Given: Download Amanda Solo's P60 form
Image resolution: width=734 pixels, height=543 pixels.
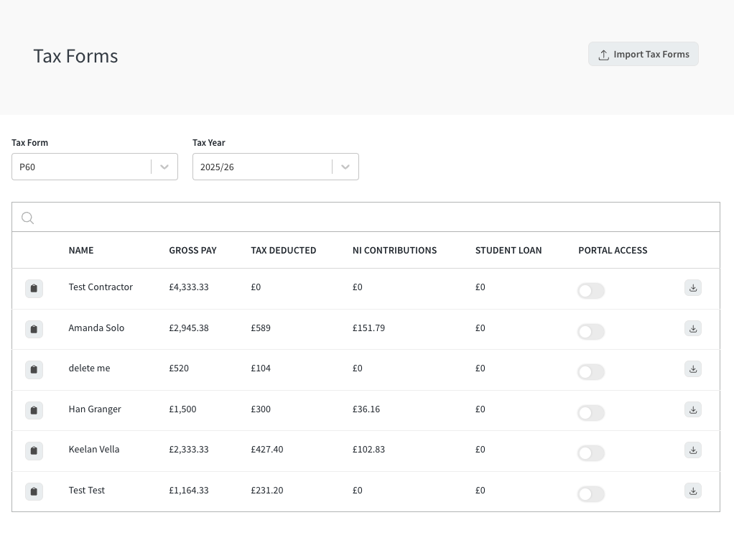Looking at the screenshot, I should pyautogui.click(x=693, y=328).
